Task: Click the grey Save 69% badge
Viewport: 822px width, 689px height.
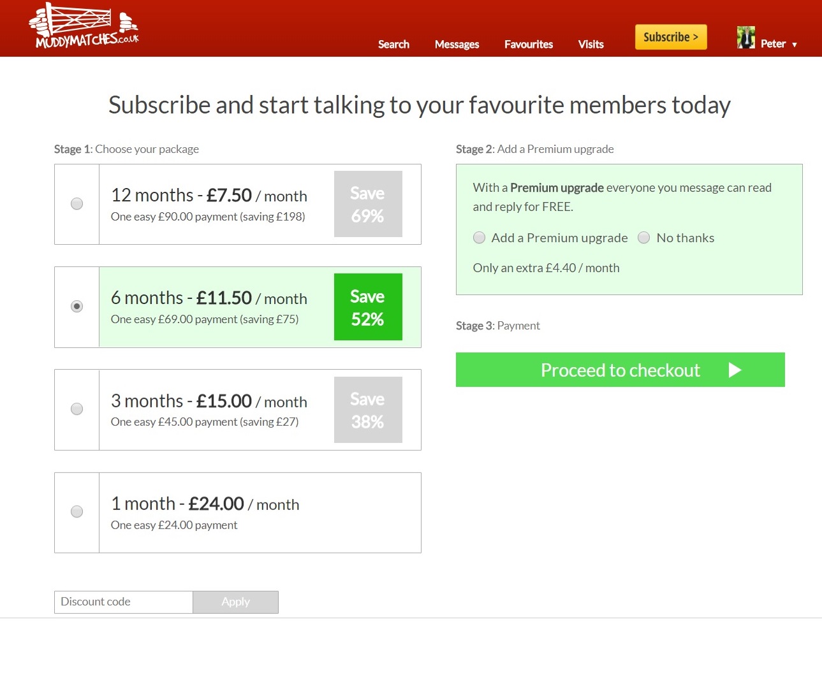Action: [x=368, y=204]
